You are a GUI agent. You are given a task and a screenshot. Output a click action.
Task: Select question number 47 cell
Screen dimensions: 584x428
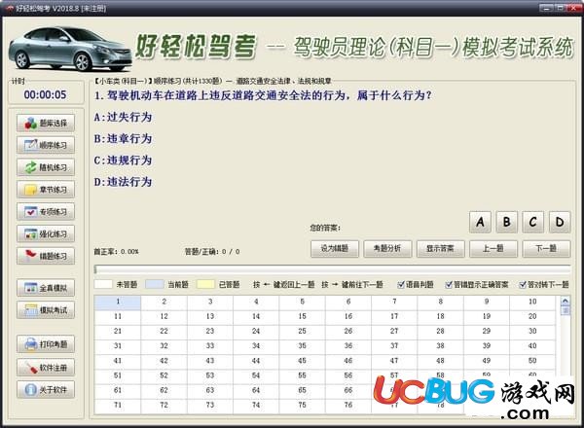394,361
